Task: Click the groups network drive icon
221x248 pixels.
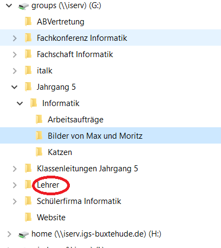Action: pos(23,7)
